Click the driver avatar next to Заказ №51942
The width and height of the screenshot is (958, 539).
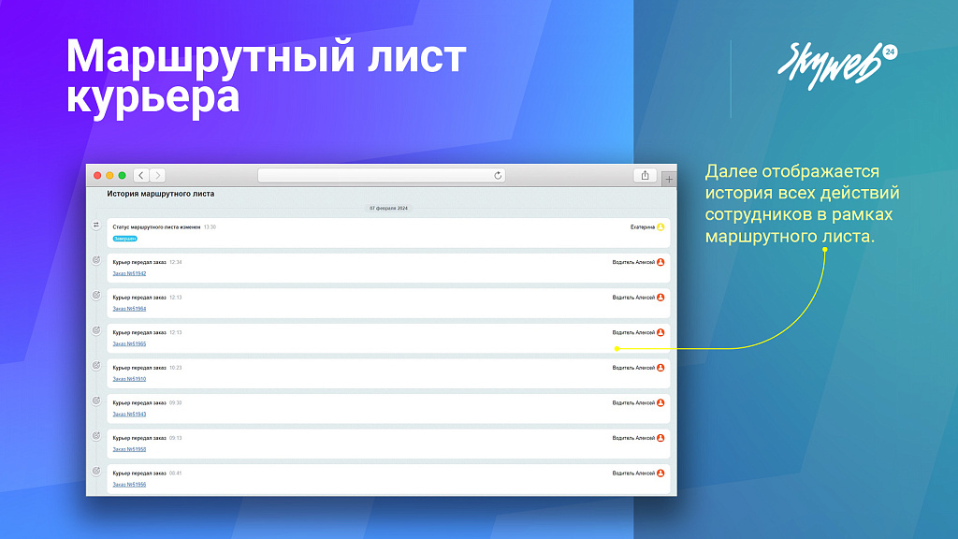pyautogui.click(x=661, y=261)
